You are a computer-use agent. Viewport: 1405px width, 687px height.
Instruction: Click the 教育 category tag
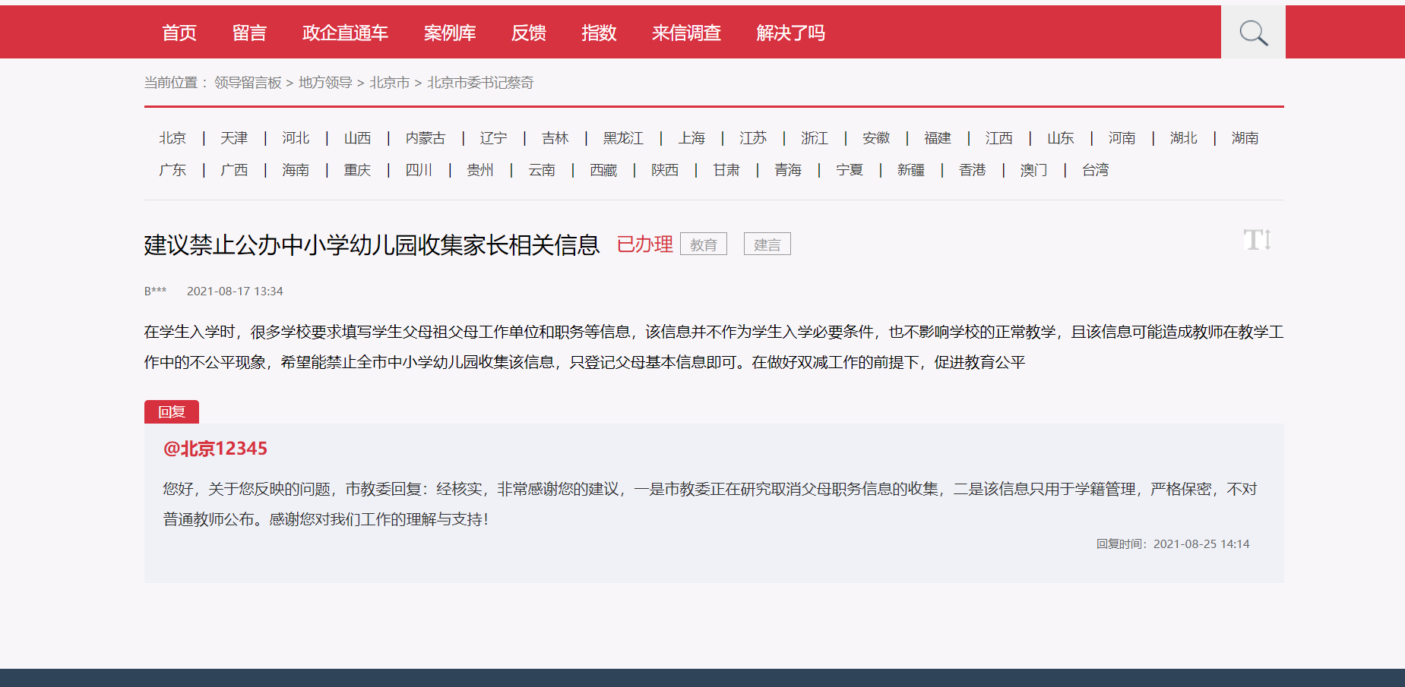point(703,244)
